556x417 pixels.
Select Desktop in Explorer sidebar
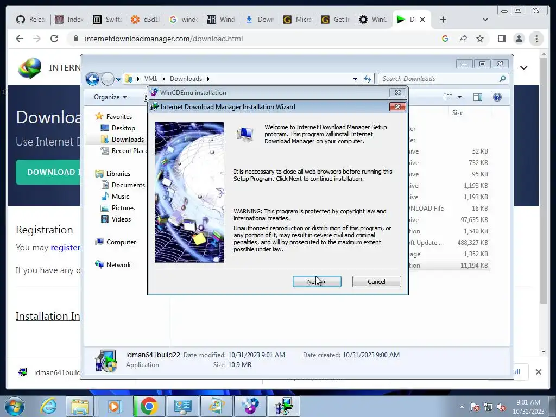tap(123, 128)
